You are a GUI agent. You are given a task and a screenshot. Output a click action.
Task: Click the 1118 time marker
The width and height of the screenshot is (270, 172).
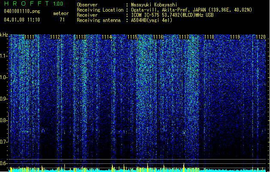click(209, 37)
